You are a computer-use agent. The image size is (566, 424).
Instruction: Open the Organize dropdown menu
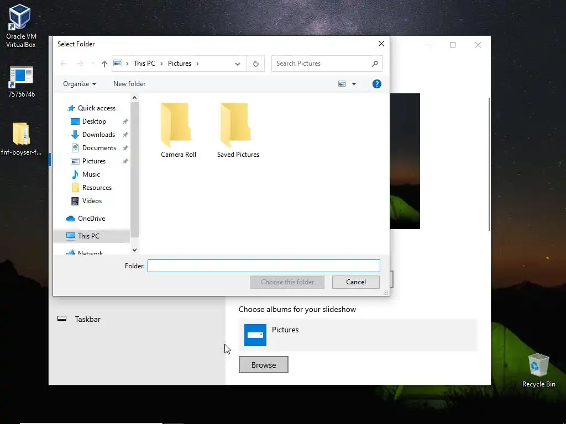pos(80,84)
